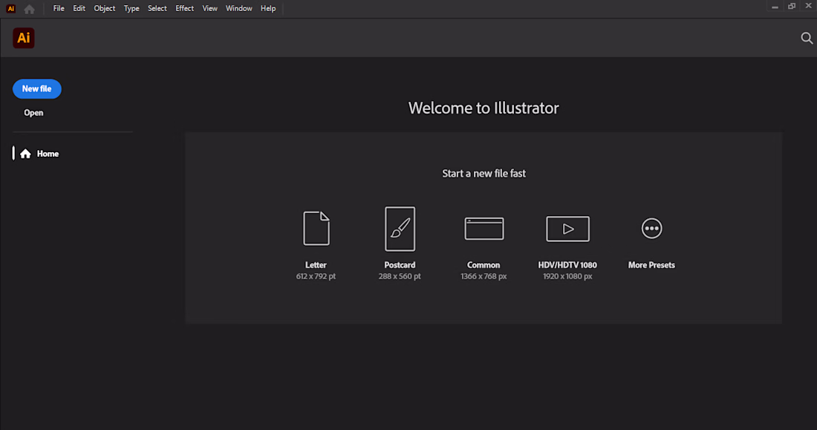Image resolution: width=817 pixels, height=430 pixels.
Task: Click the blue New file button
Action: coord(37,88)
